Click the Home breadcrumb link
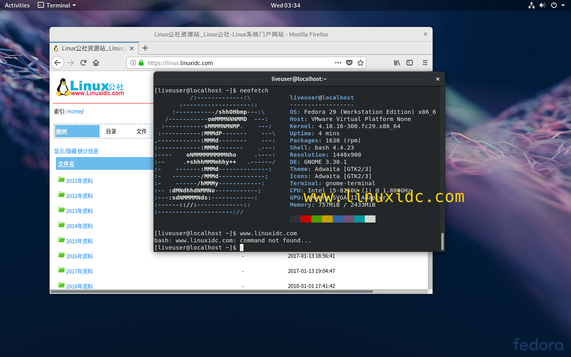 tap(74, 111)
